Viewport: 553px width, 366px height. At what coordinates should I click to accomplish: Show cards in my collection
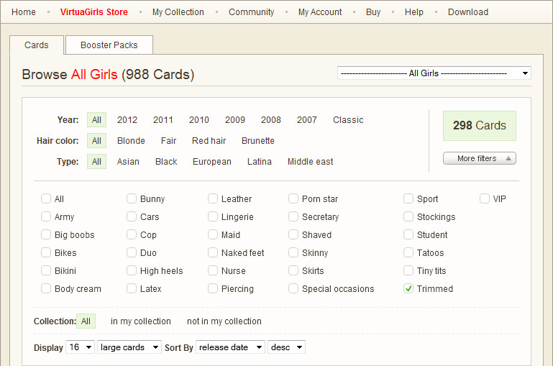coord(141,321)
